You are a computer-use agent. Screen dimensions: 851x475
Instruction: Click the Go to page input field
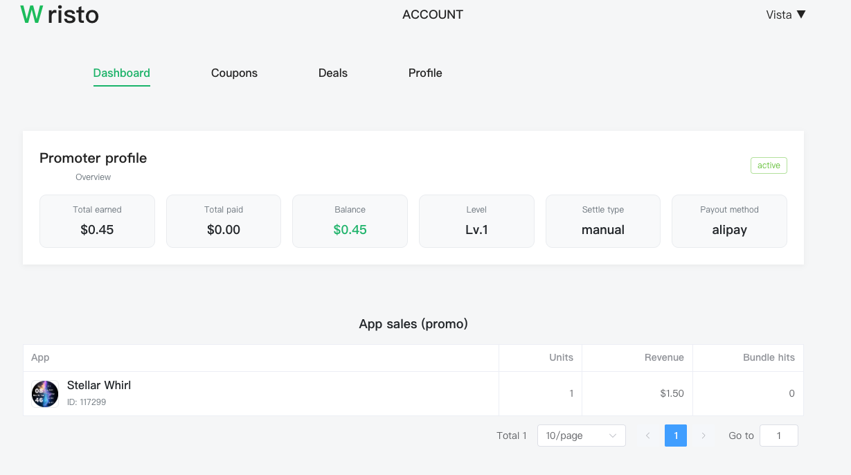(x=778, y=436)
